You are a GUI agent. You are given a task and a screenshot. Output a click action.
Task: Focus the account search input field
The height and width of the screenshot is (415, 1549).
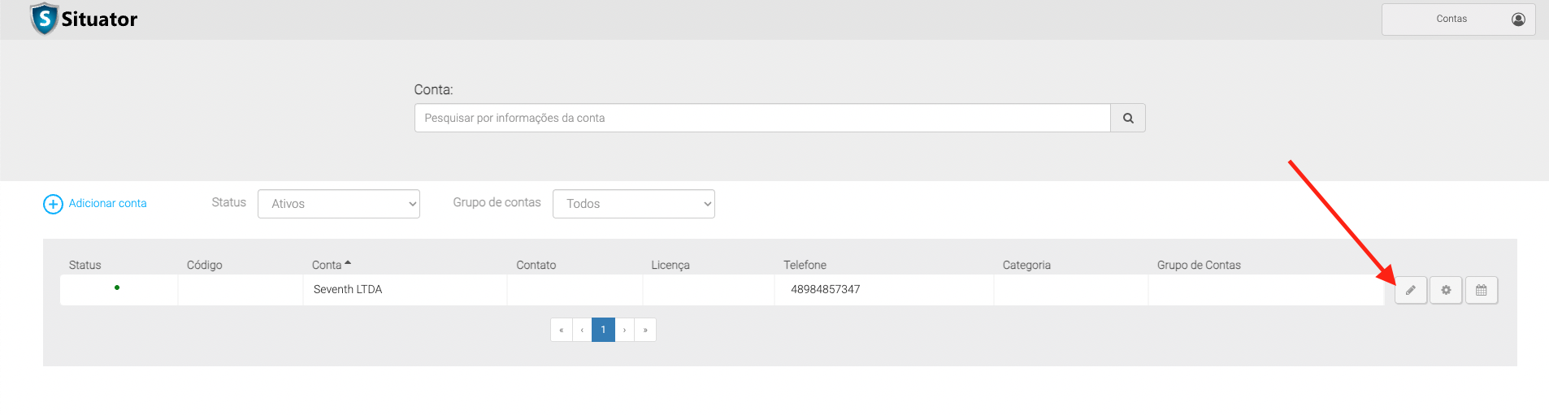click(x=761, y=118)
